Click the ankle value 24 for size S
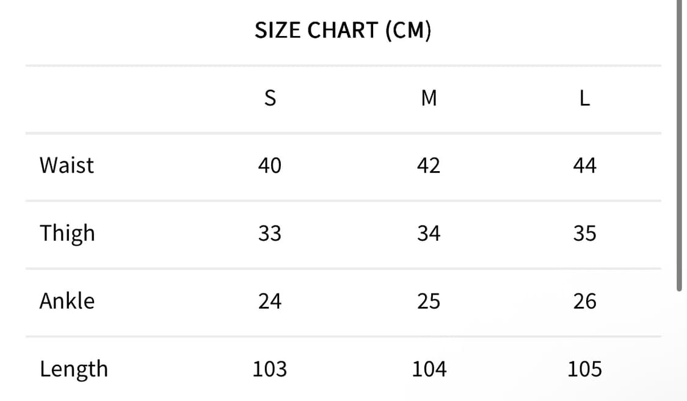The height and width of the screenshot is (401, 687). (269, 301)
